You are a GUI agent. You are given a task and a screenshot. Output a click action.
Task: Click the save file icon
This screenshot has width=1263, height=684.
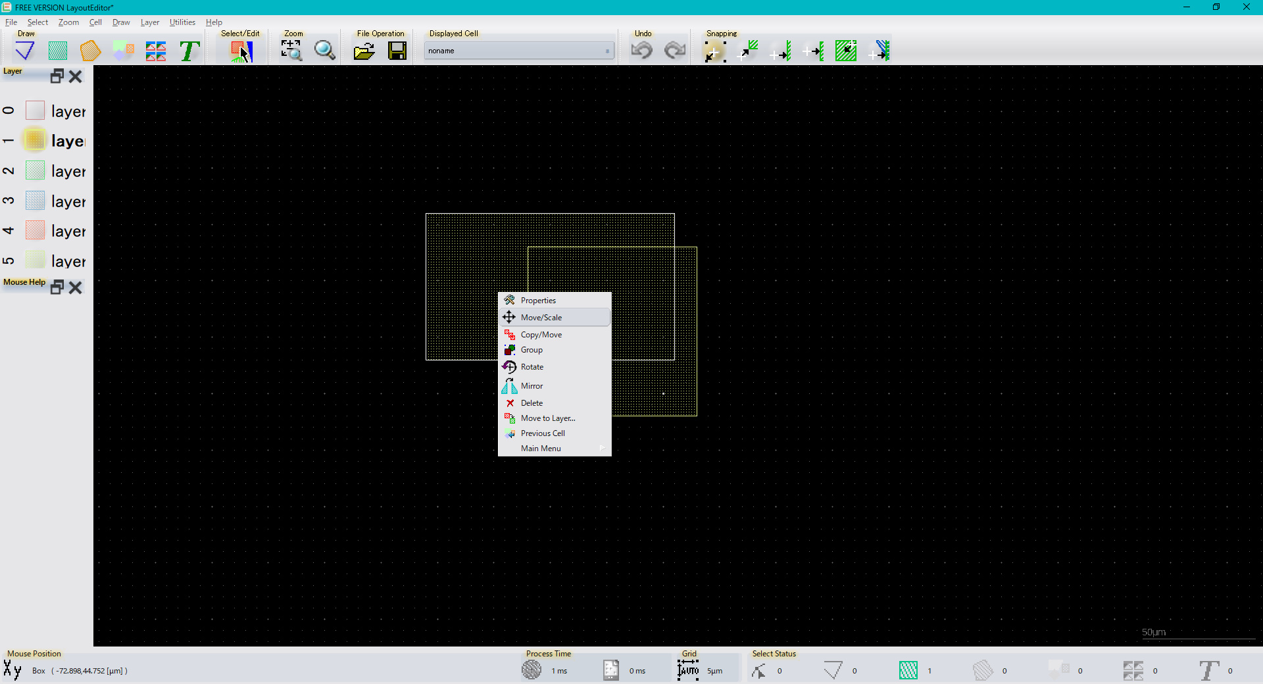tap(397, 51)
